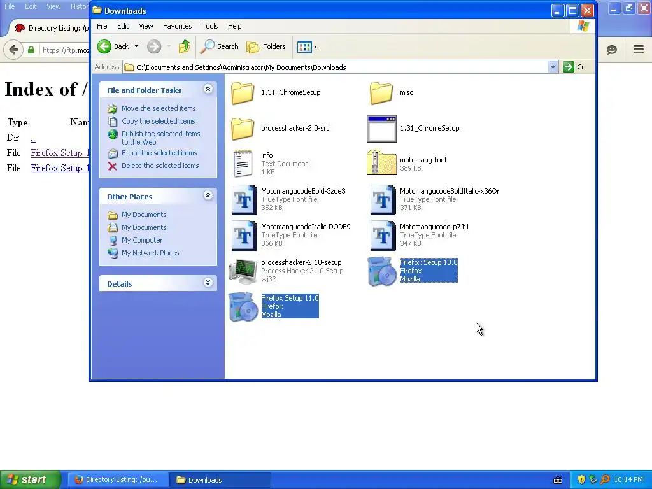This screenshot has height=489, width=652.
Task: Expand the Details panel
Action: [208, 283]
